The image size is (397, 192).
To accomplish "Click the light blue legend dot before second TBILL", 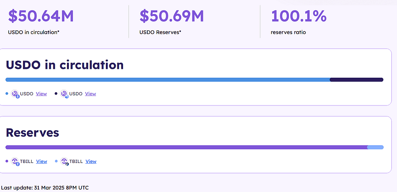I will point(56,161).
